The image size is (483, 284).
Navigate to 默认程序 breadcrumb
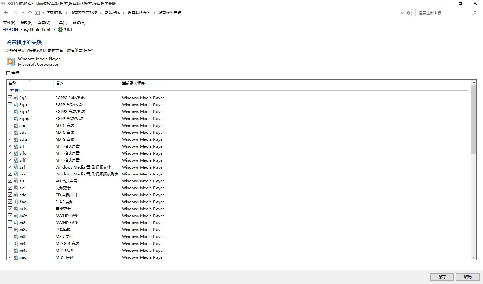coord(112,13)
